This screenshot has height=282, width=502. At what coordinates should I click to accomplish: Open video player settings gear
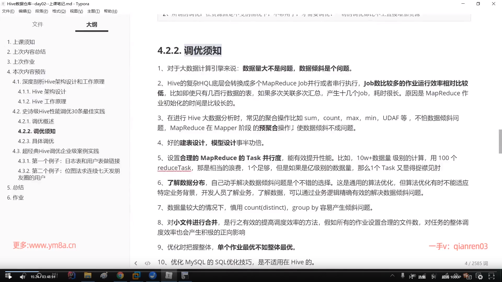click(x=480, y=277)
